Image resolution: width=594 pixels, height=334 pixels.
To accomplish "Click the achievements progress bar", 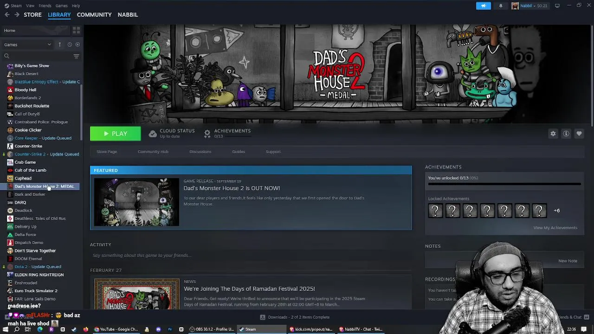I will [x=504, y=184].
